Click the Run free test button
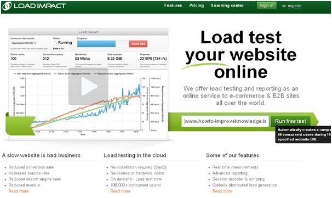The width and height of the screenshot is (332, 198). tap(290, 121)
